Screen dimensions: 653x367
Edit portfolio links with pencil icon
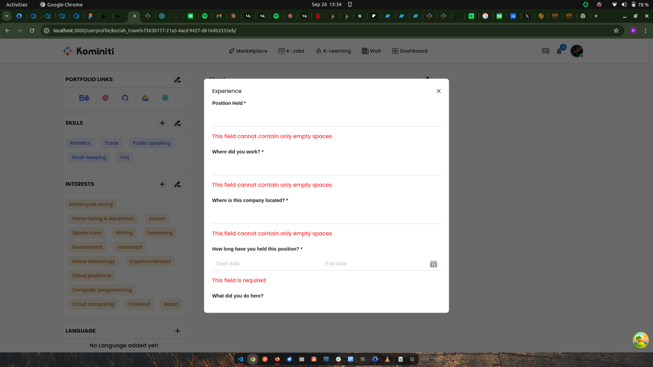(x=178, y=80)
